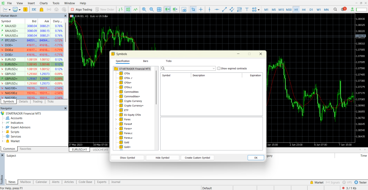This screenshot has height=190, width=368.
Task: Expand Scripts in Navigator
Action: tap(3, 132)
